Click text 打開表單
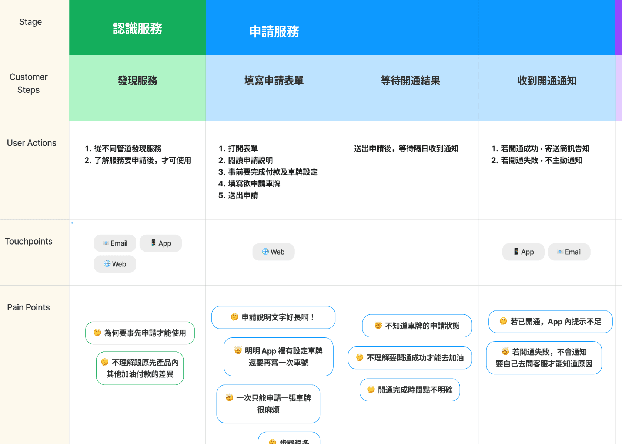 pos(243,148)
